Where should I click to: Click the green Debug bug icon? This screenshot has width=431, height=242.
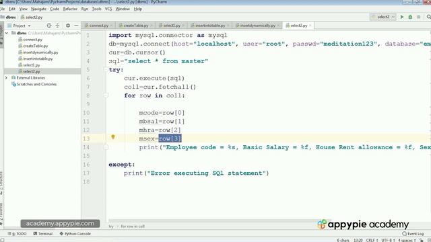point(410,17)
